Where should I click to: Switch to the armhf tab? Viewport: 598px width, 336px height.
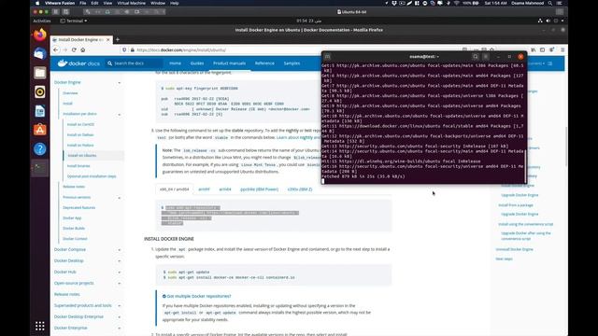[204, 189]
